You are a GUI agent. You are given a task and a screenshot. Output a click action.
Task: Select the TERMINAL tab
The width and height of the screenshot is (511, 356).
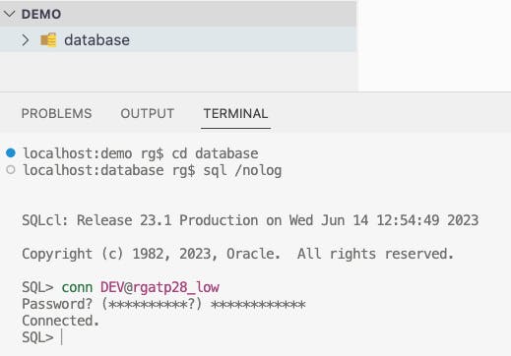235,113
